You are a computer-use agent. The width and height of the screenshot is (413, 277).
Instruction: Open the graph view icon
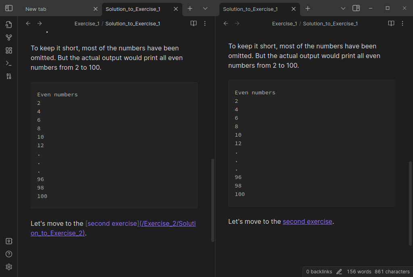tap(8, 37)
